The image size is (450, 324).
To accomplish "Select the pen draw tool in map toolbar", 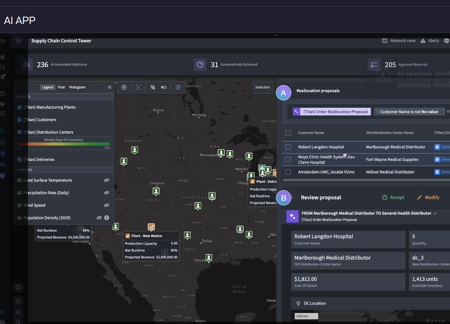I will [x=153, y=87].
